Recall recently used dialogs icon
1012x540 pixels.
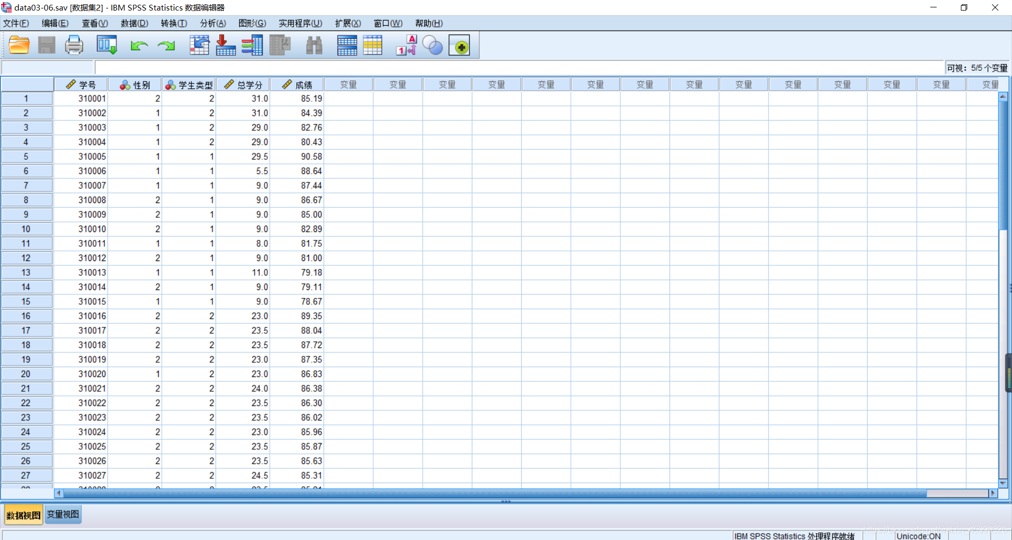(x=106, y=45)
